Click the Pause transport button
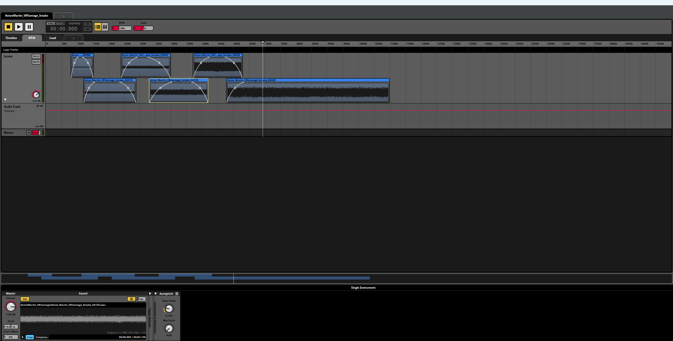 (29, 27)
